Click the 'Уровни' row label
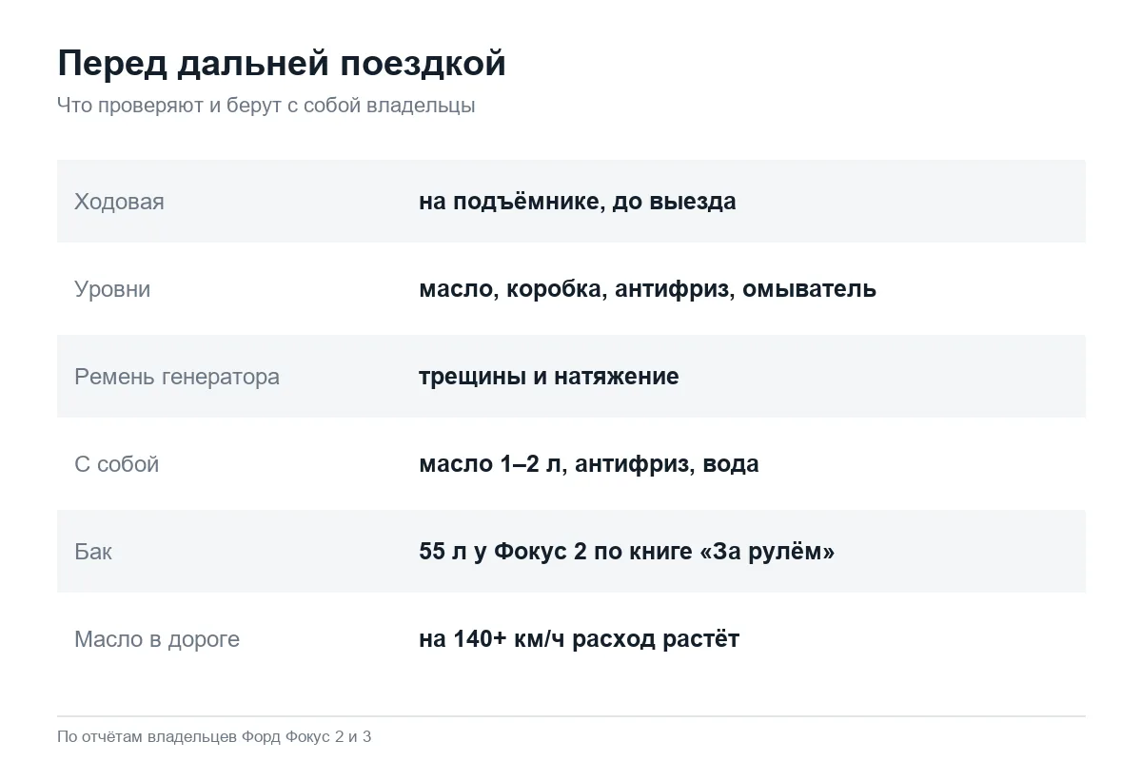The height and width of the screenshot is (761, 1142). coord(112,289)
